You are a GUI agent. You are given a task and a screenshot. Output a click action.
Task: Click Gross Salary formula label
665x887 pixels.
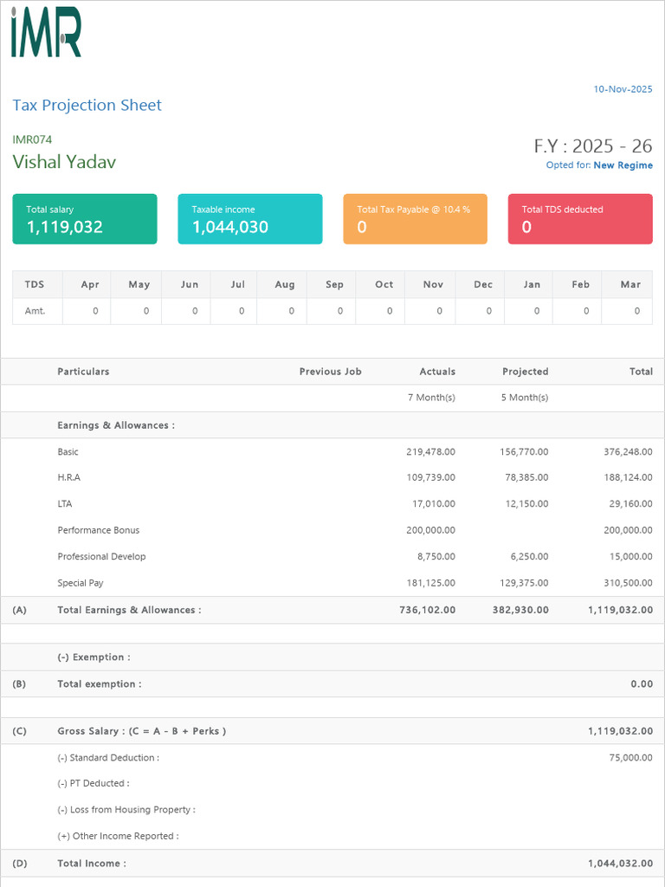click(141, 731)
